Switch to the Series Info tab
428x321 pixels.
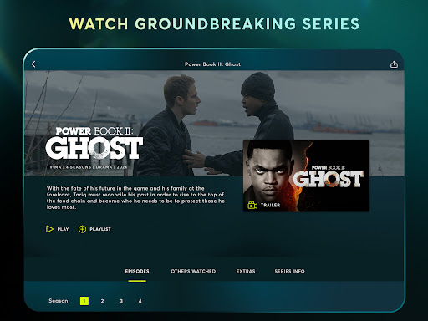(x=289, y=272)
